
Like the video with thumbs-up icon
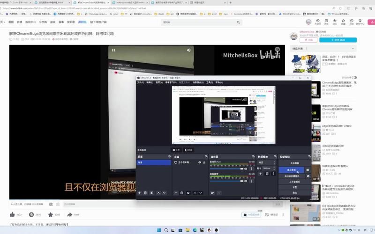coord(12,215)
